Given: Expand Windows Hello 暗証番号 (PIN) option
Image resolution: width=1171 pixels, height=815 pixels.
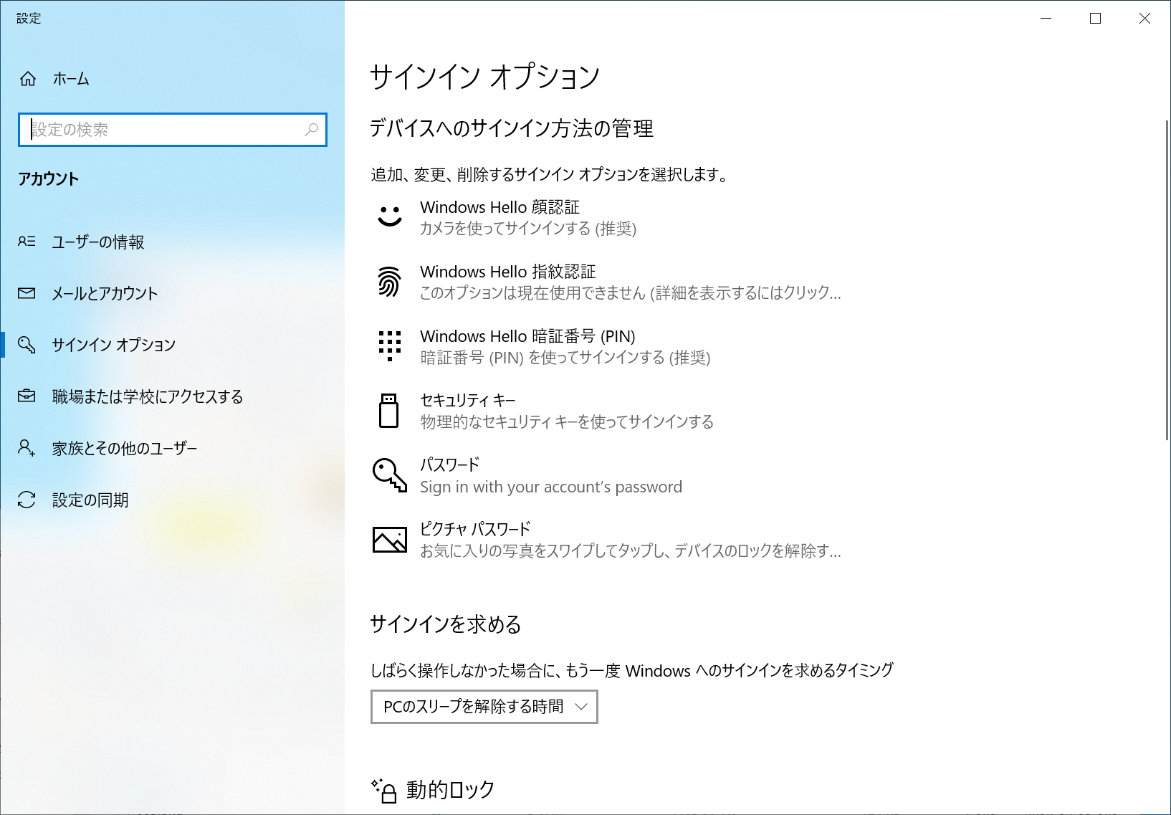Looking at the screenshot, I should 606,346.
